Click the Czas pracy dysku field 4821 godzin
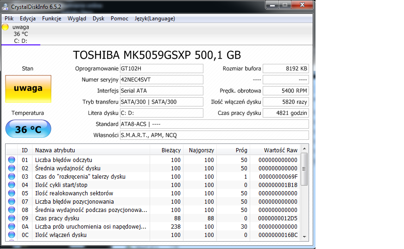Viewport: 404px width, 249px height. point(286,113)
